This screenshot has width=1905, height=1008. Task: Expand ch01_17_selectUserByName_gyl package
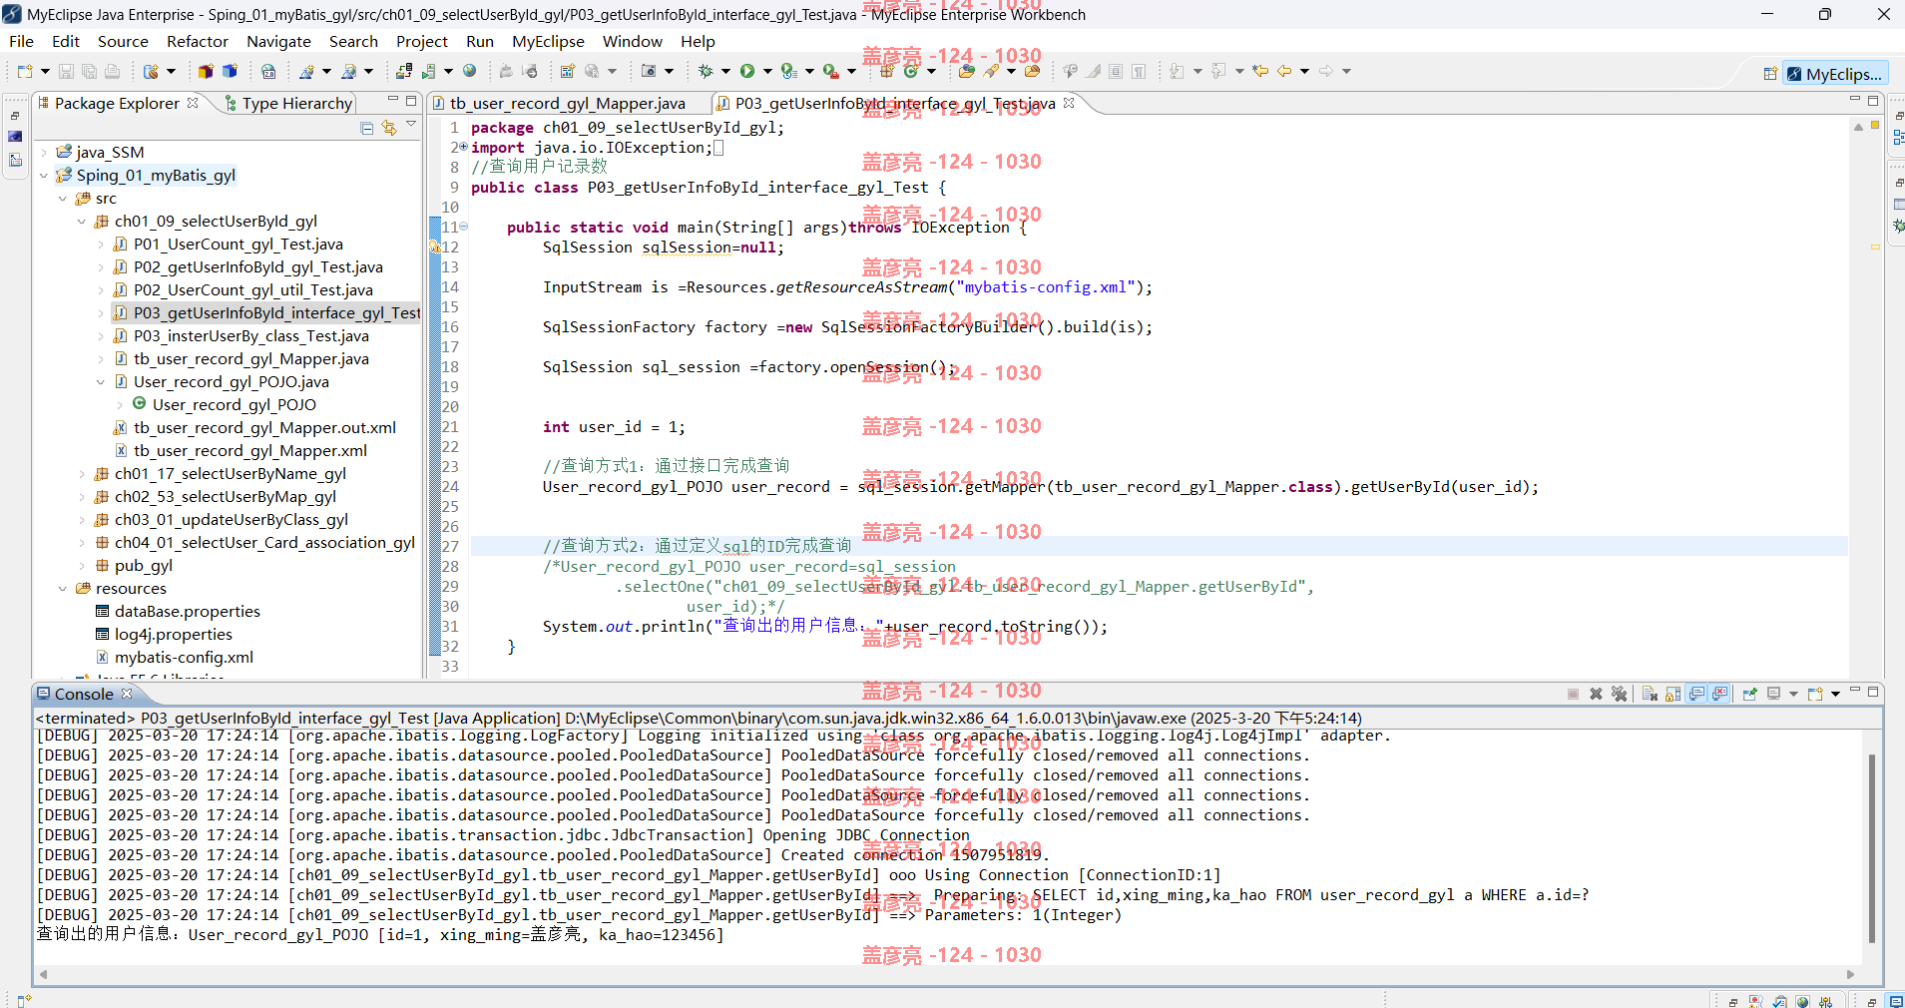click(82, 474)
